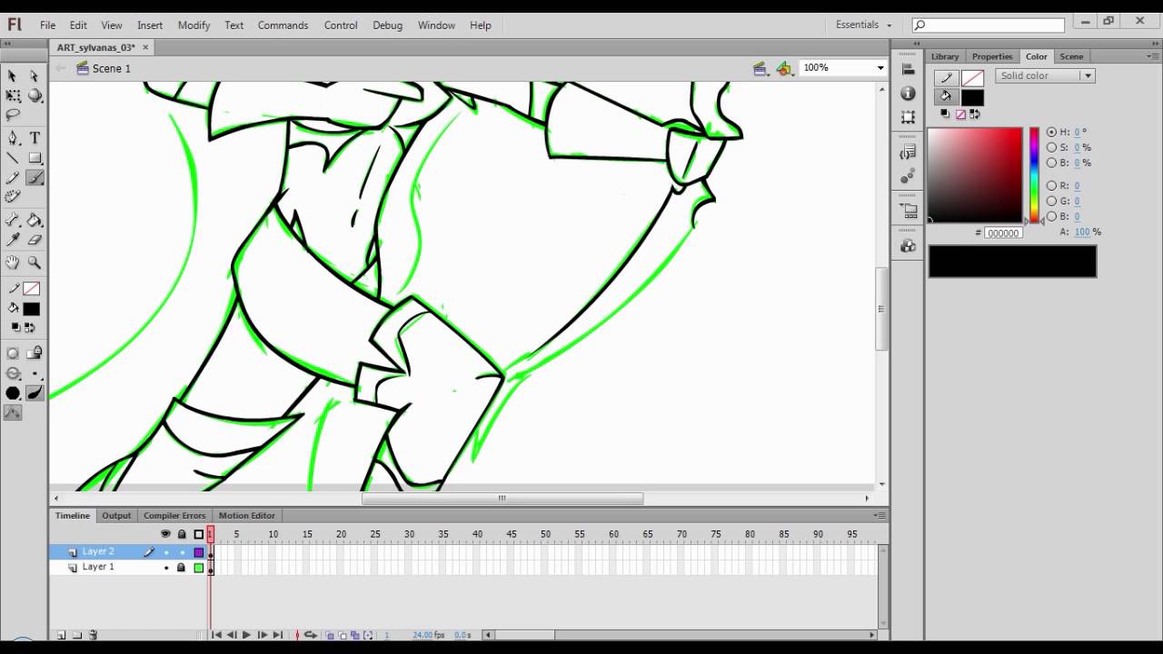This screenshot has height=654, width=1163.
Task: Select the Subselection tool
Action: click(x=35, y=76)
